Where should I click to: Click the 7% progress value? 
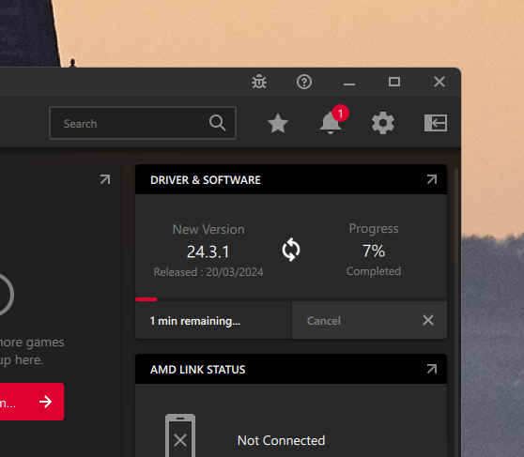pos(374,251)
